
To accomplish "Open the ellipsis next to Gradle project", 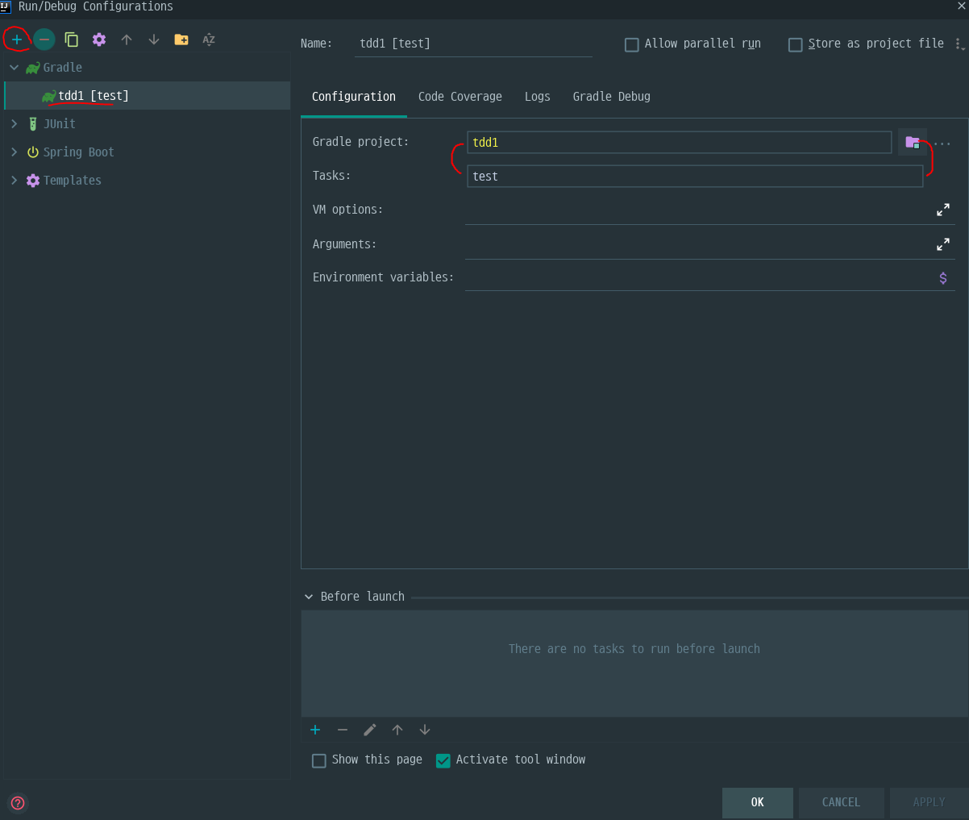I will click(x=942, y=144).
